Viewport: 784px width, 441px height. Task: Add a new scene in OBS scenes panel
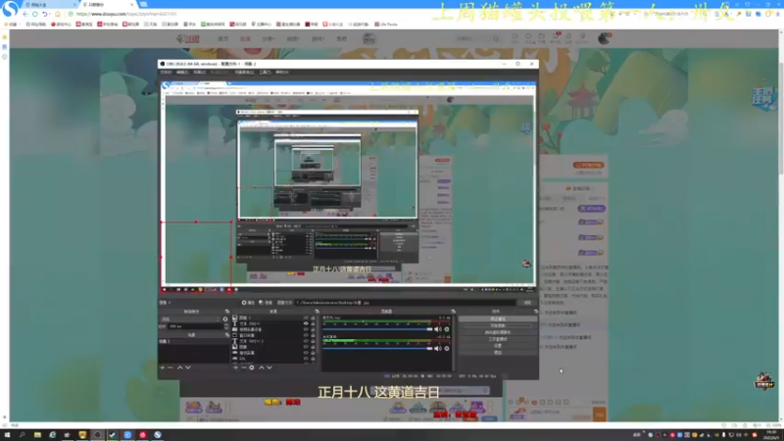pos(163,367)
